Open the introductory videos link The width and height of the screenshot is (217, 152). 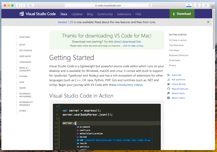pos(130,85)
